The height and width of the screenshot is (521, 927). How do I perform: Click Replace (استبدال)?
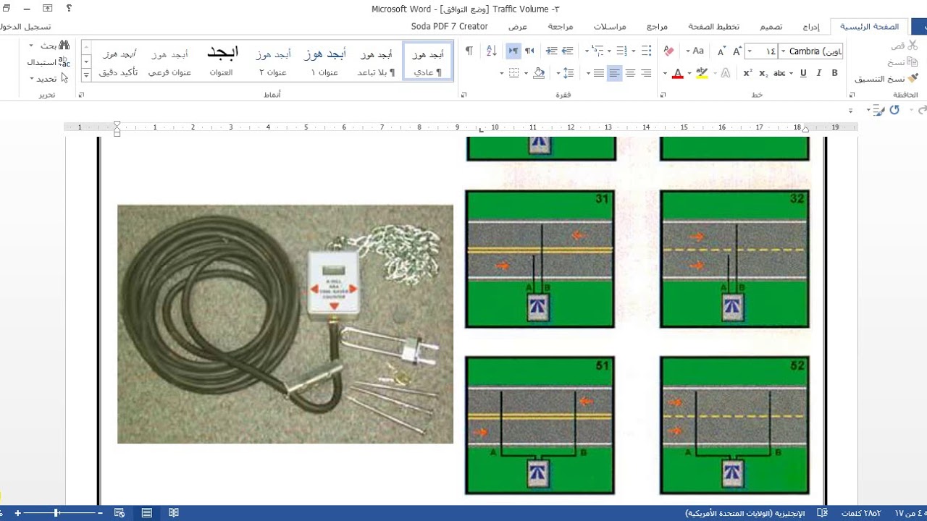tap(49, 62)
